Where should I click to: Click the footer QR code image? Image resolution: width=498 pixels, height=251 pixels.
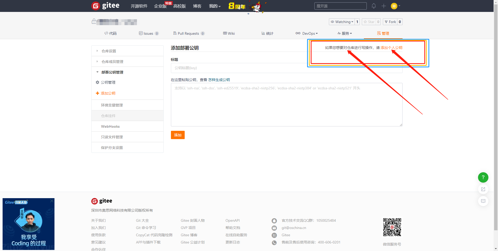(392, 227)
